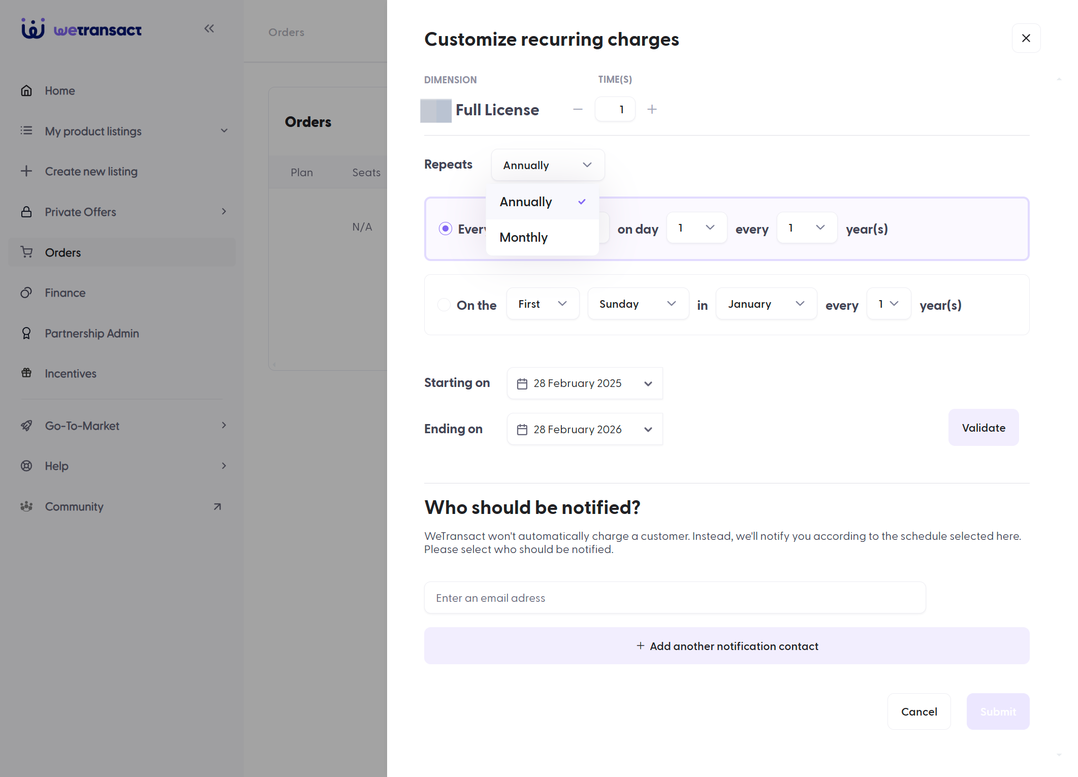Select the 'Every … on day' radio option
Viewport: 1078px width, 777px height.
pyautogui.click(x=446, y=229)
